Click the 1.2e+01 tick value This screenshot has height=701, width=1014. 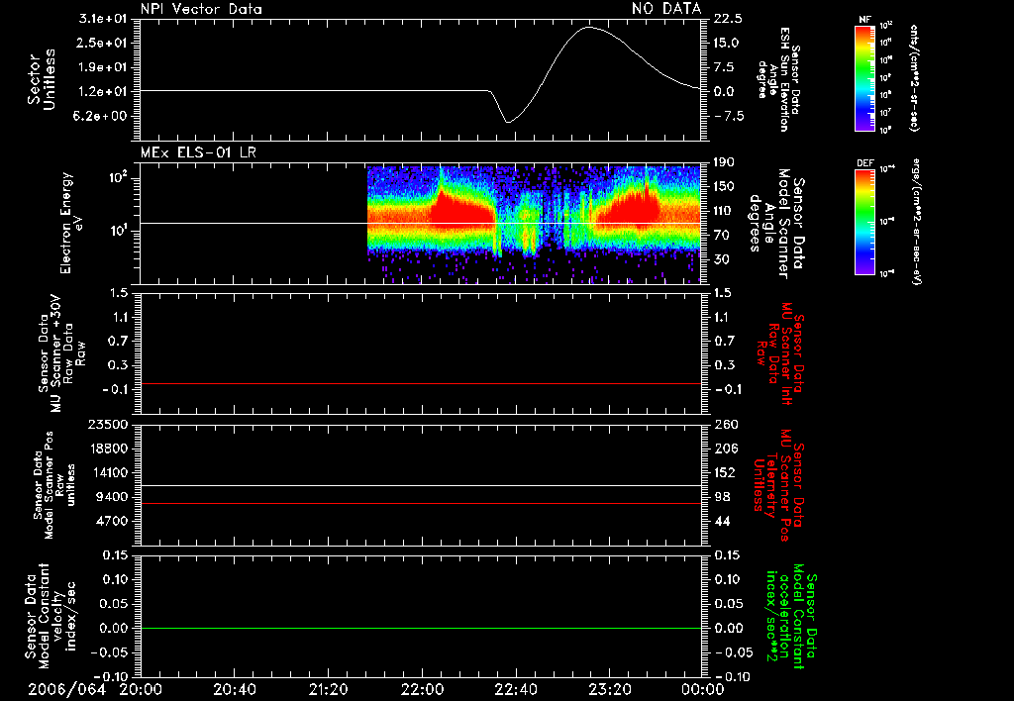[x=103, y=92]
